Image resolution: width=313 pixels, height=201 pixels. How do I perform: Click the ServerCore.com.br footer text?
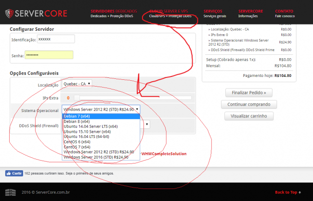coord(46,192)
